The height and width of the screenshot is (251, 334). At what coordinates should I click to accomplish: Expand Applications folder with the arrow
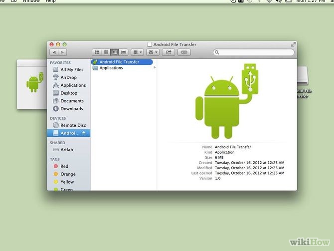tap(155, 67)
